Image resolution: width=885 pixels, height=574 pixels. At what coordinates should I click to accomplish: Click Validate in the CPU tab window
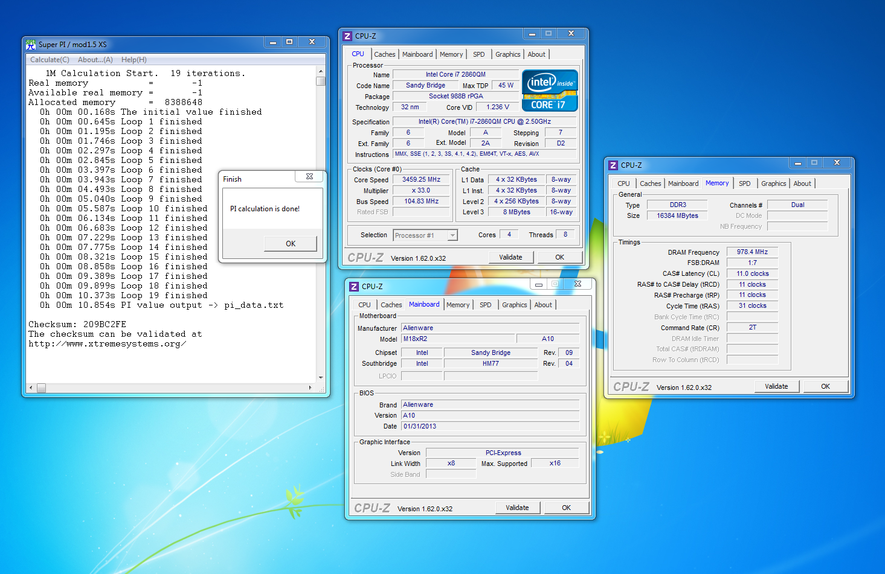coord(510,257)
